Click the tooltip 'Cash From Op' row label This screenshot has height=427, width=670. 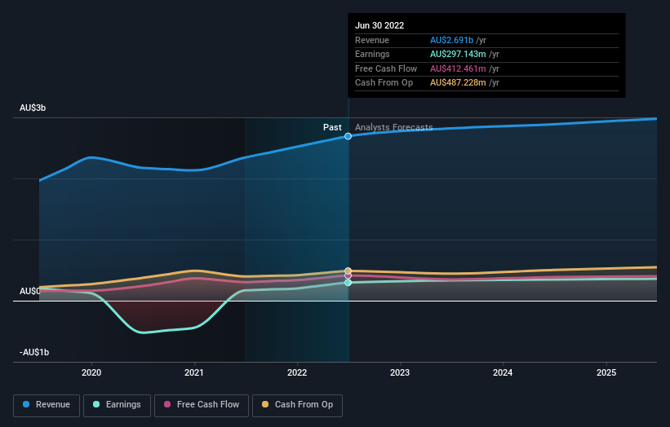coord(384,83)
